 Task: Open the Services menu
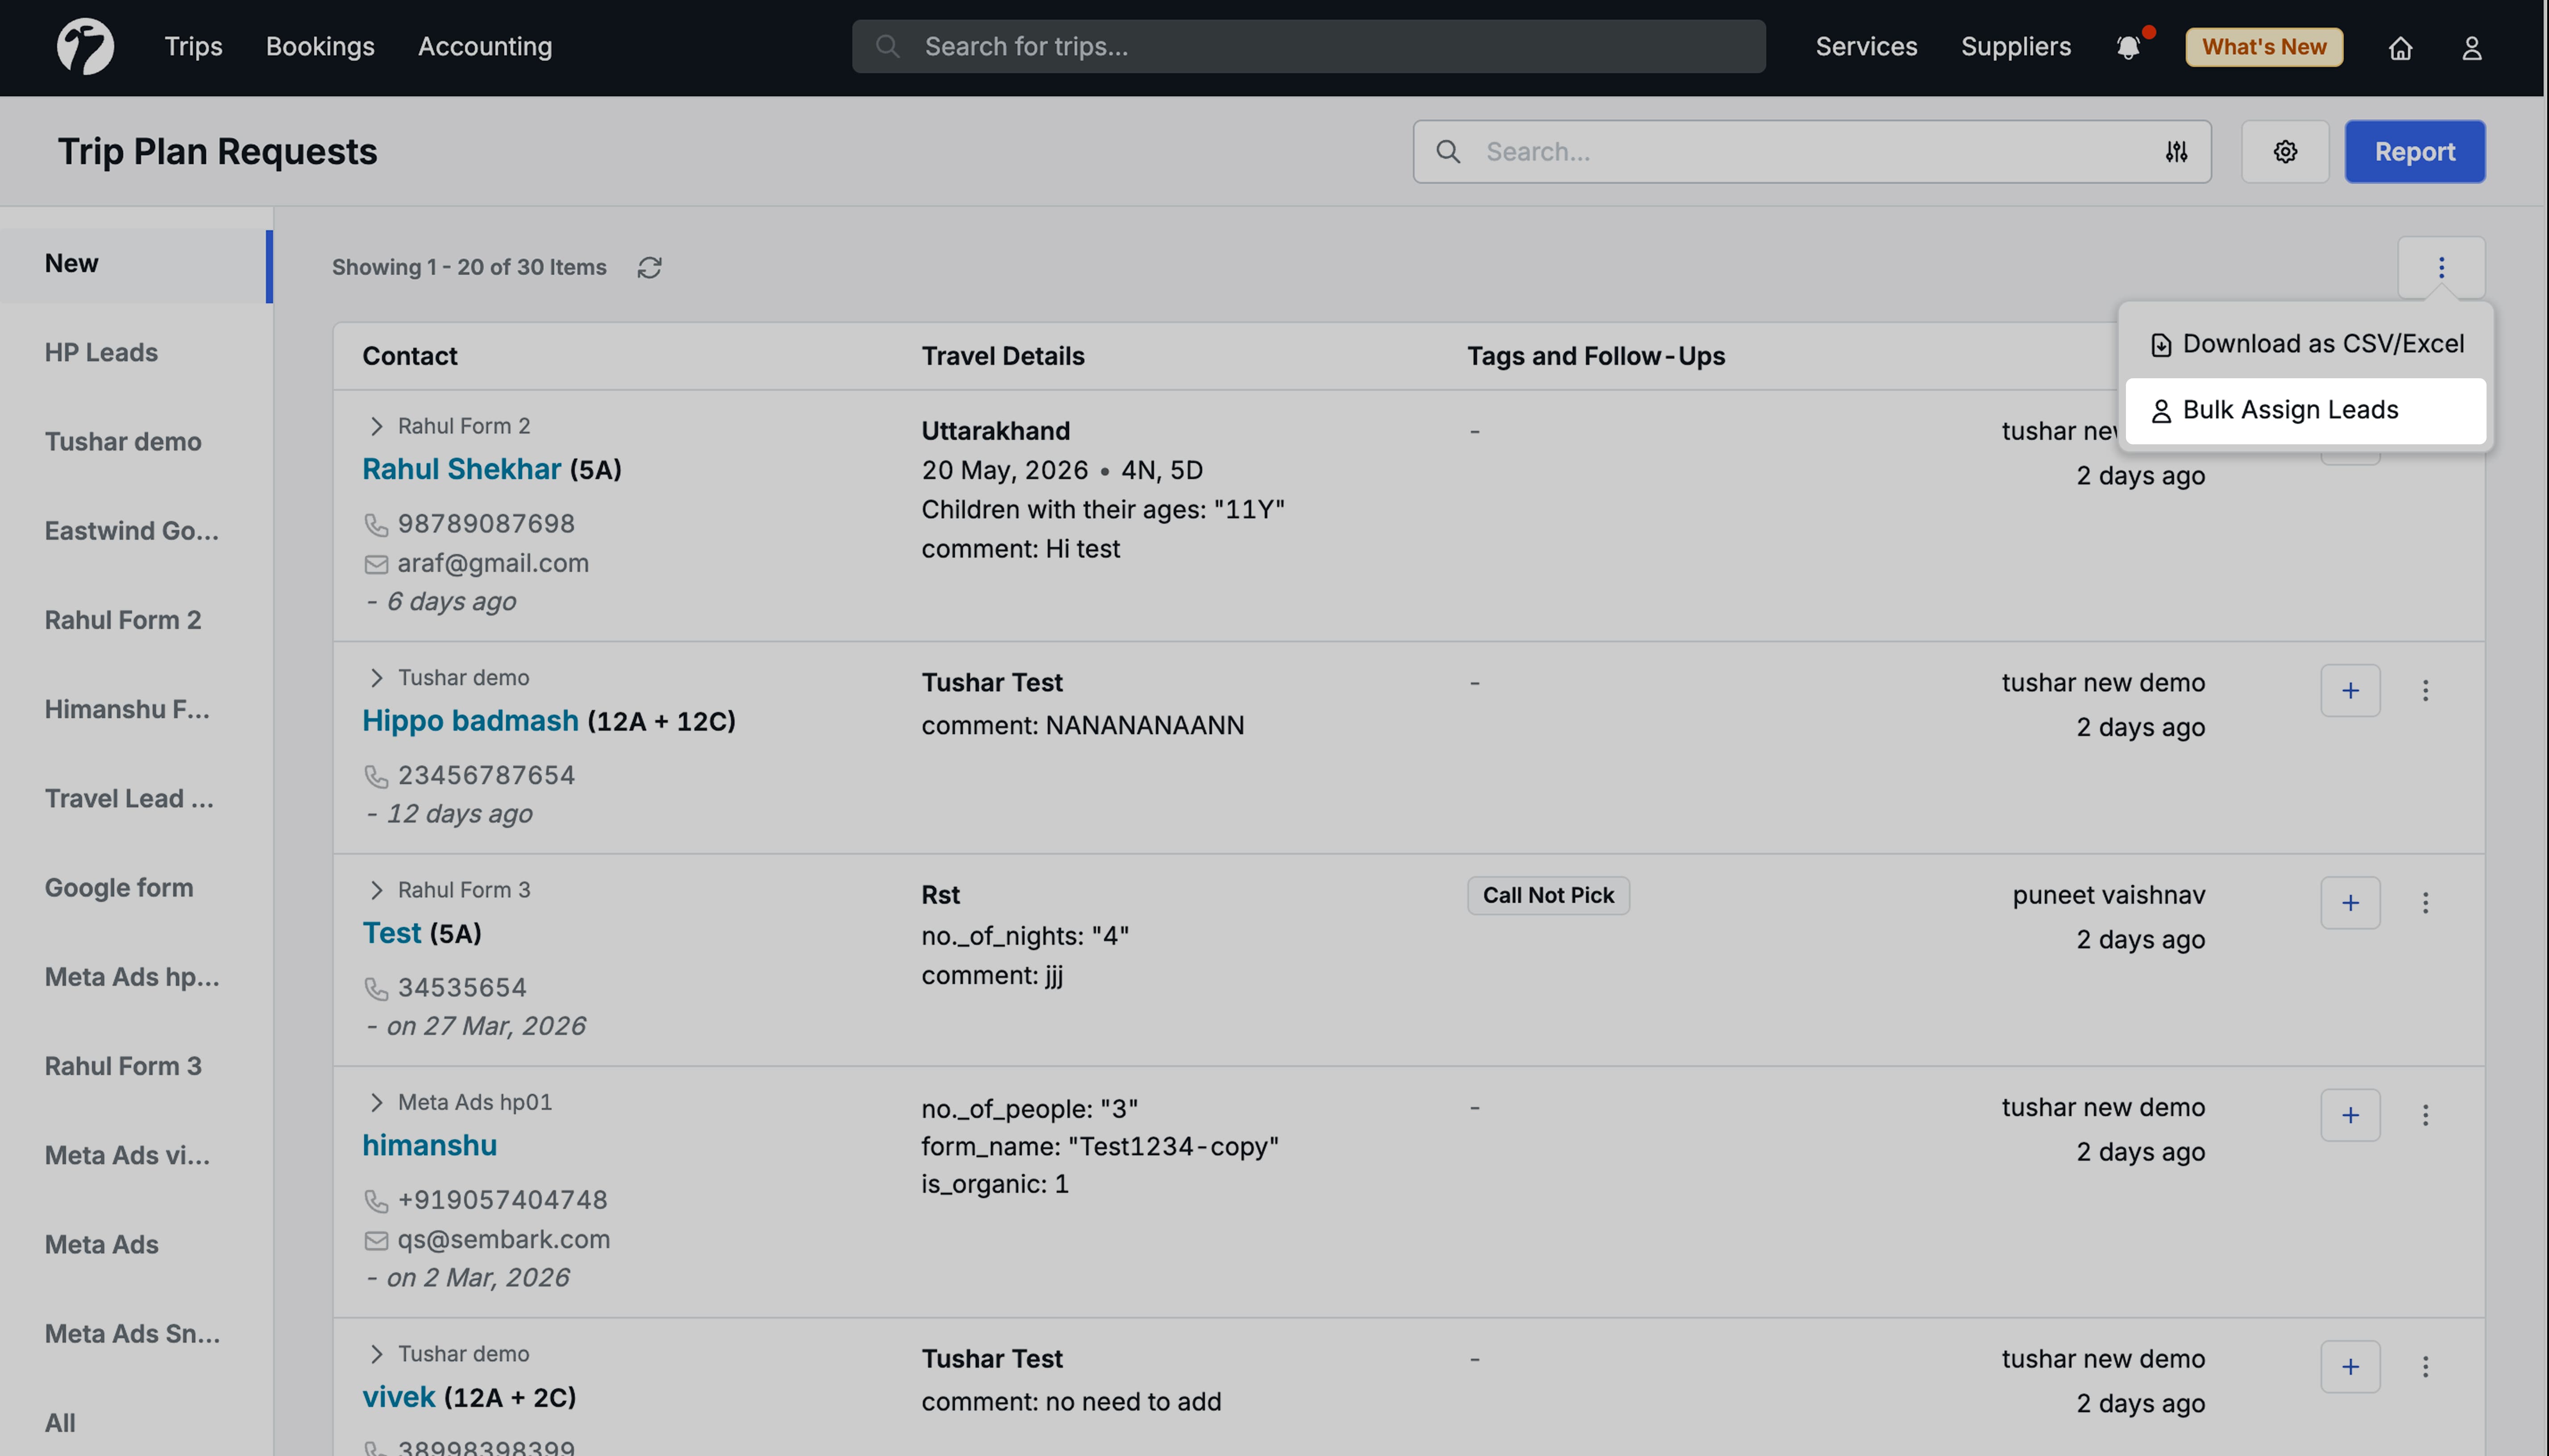click(1866, 46)
